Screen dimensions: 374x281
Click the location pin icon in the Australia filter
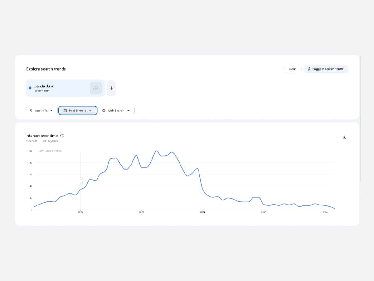pyautogui.click(x=31, y=111)
